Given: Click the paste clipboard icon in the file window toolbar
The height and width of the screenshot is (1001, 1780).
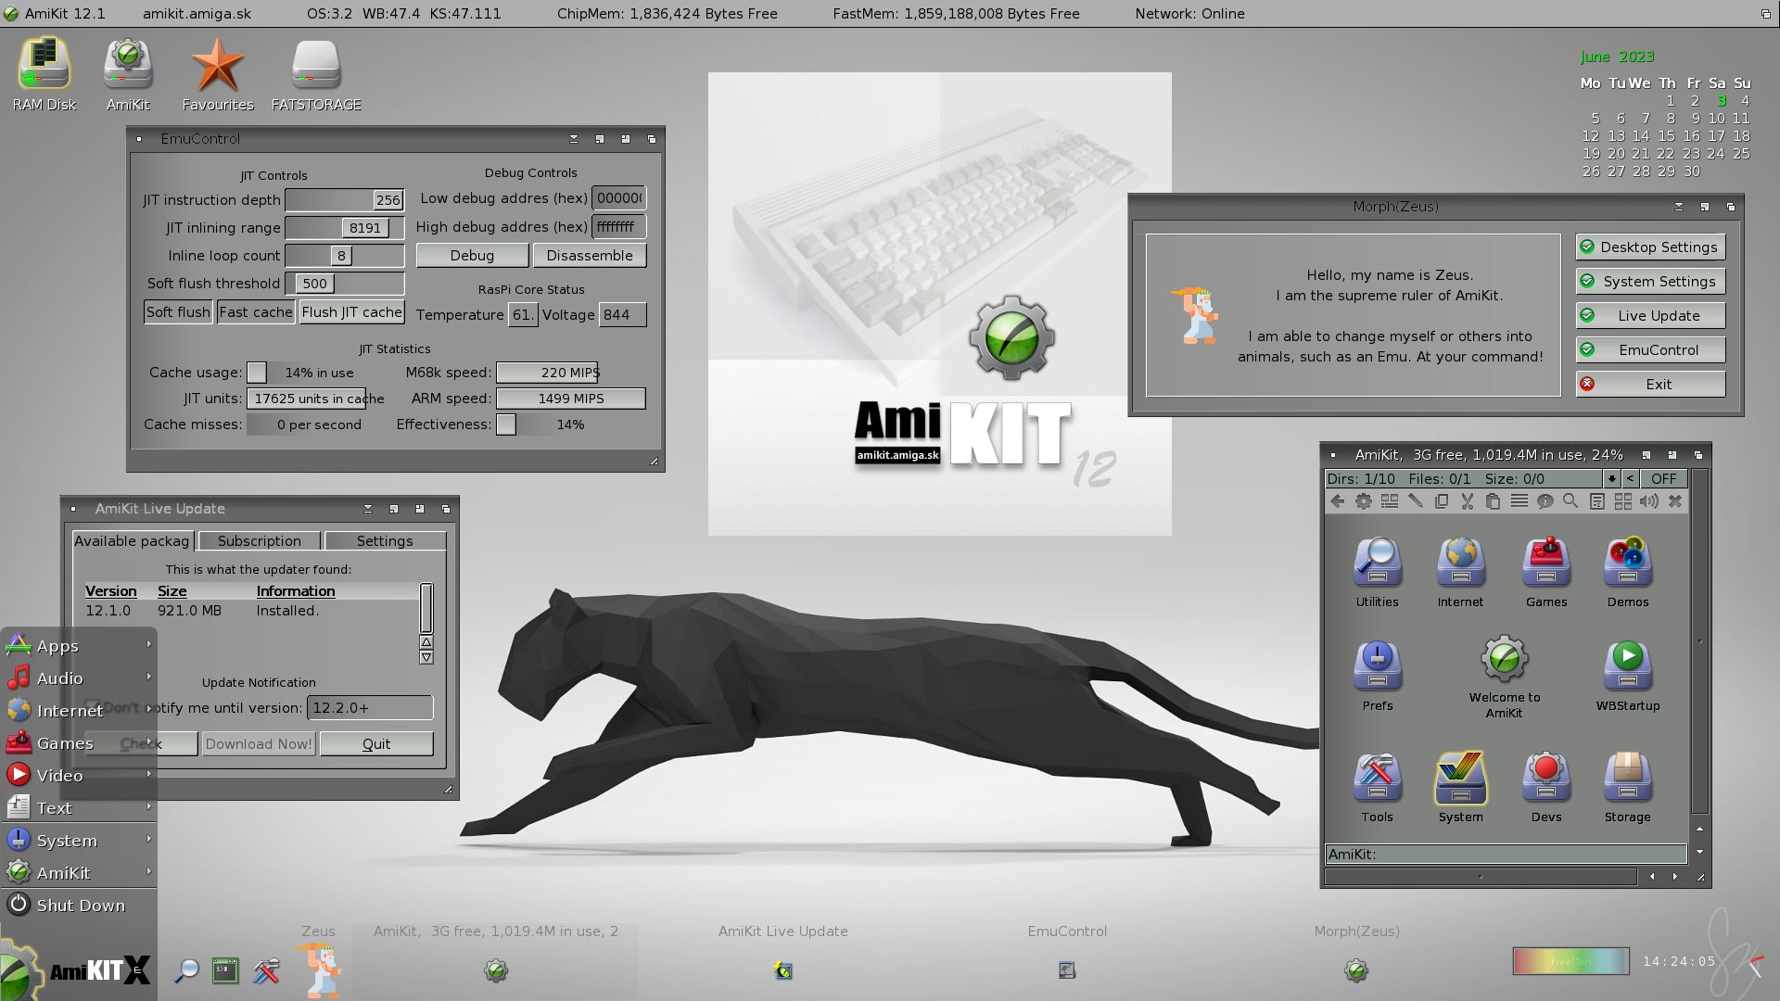Looking at the screenshot, I should (1493, 501).
